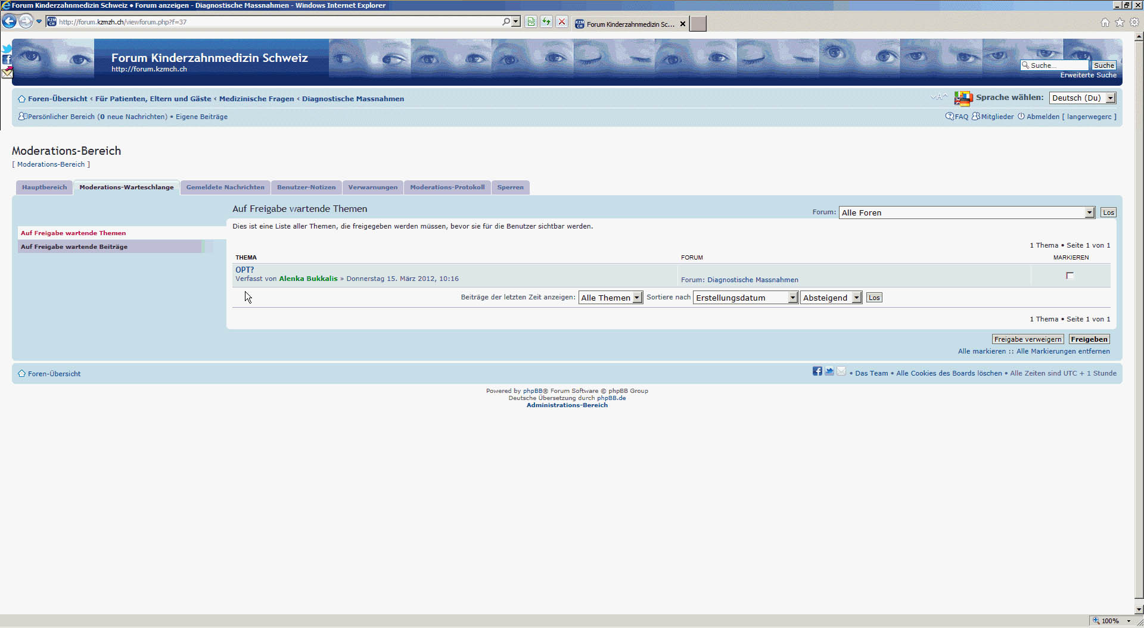Click the stop loading X icon
The width and height of the screenshot is (1144, 628).
561,22
